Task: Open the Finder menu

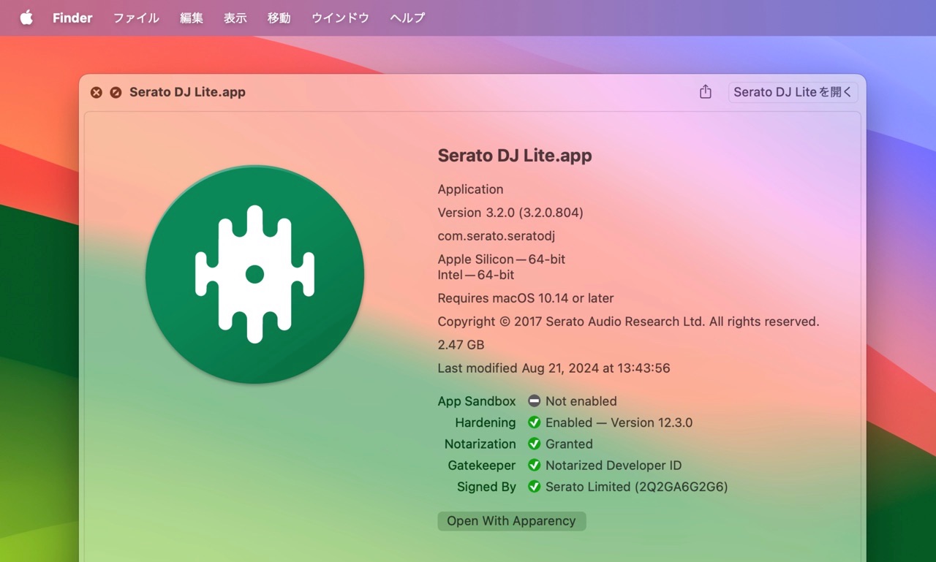Action: click(x=72, y=18)
